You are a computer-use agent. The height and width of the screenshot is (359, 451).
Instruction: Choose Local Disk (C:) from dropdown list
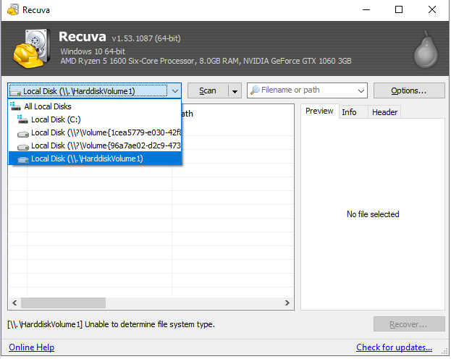pyautogui.click(x=95, y=119)
